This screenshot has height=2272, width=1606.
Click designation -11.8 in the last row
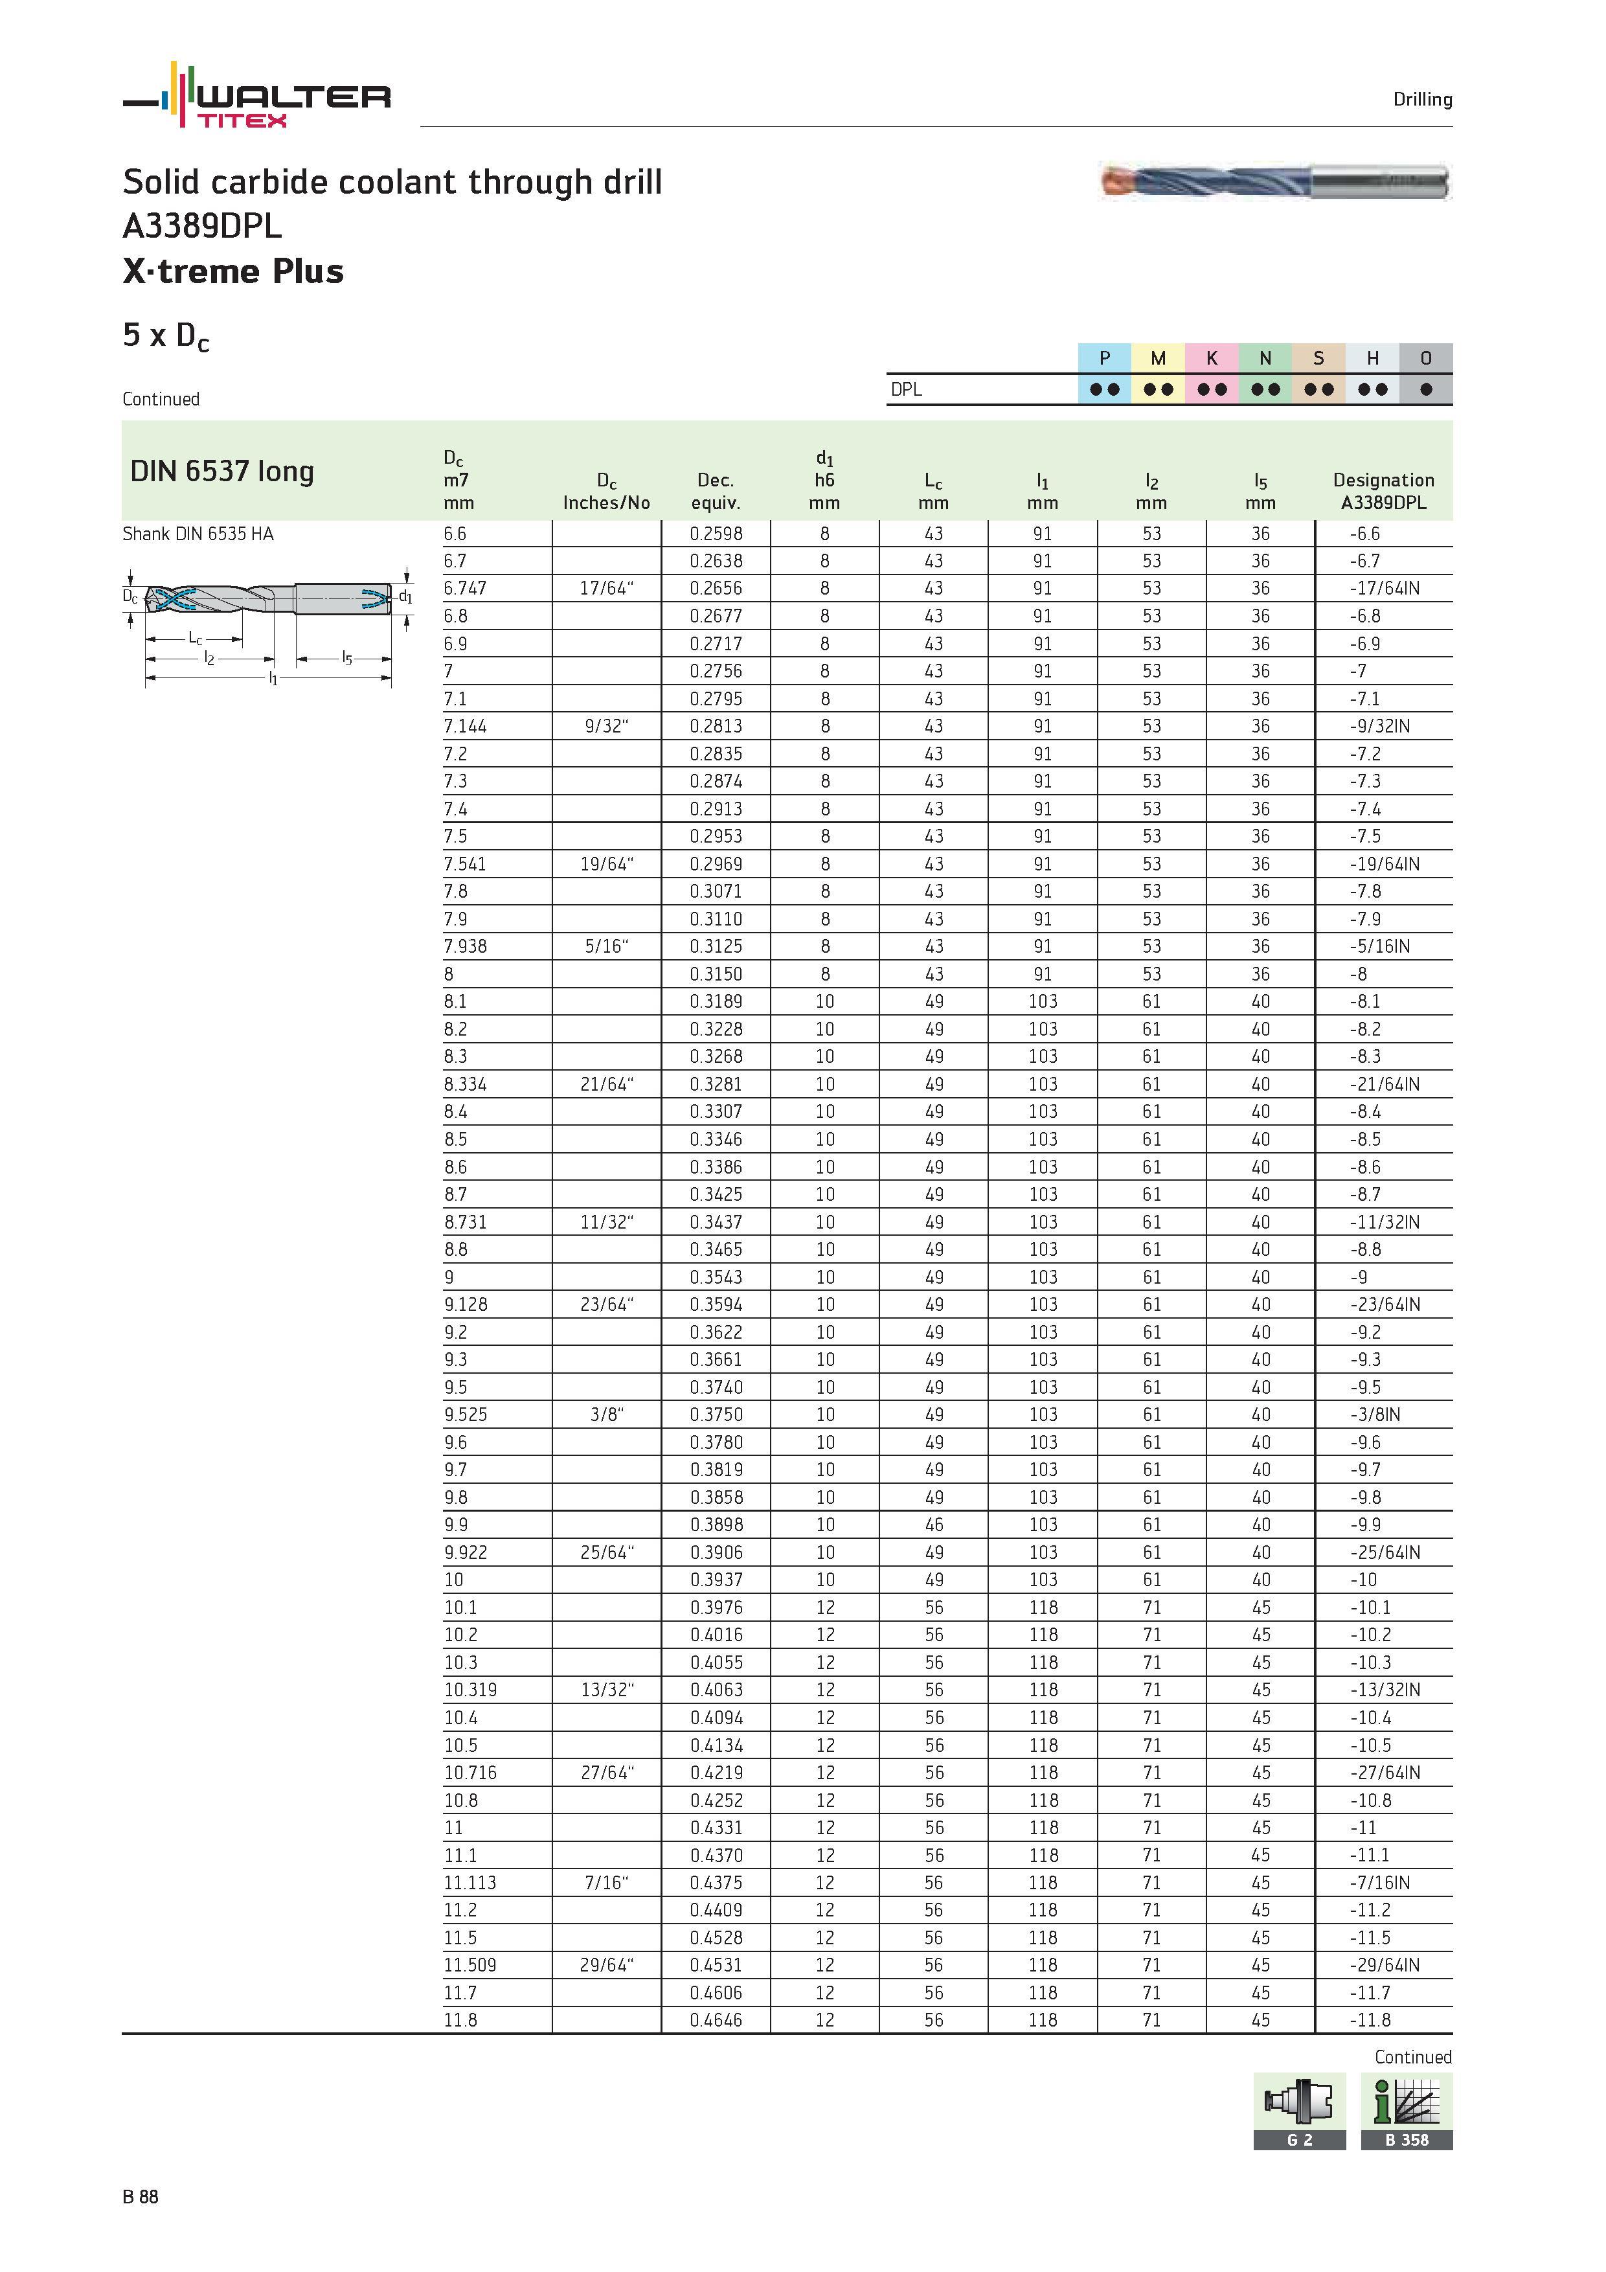pyautogui.click(x=1370, y=2021)
